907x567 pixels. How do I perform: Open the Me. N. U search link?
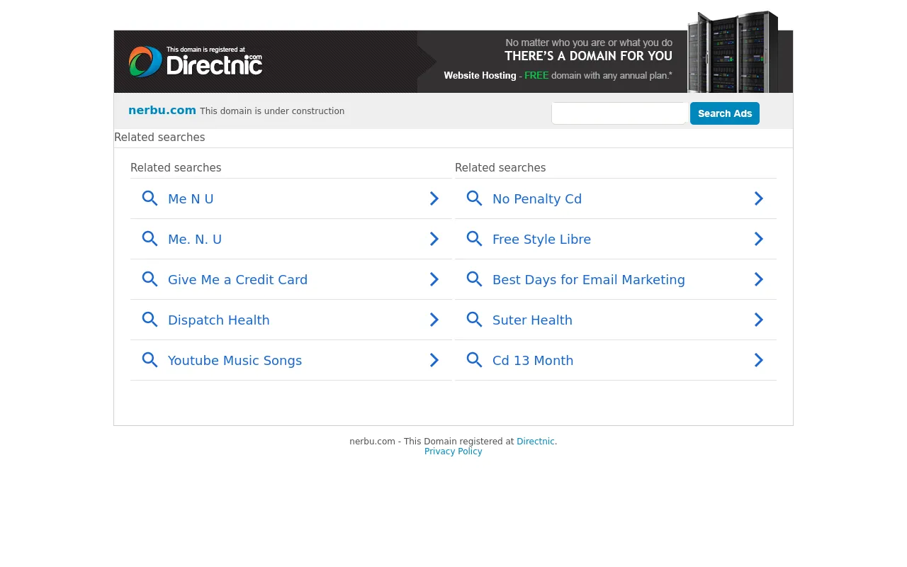pos(195,240)
